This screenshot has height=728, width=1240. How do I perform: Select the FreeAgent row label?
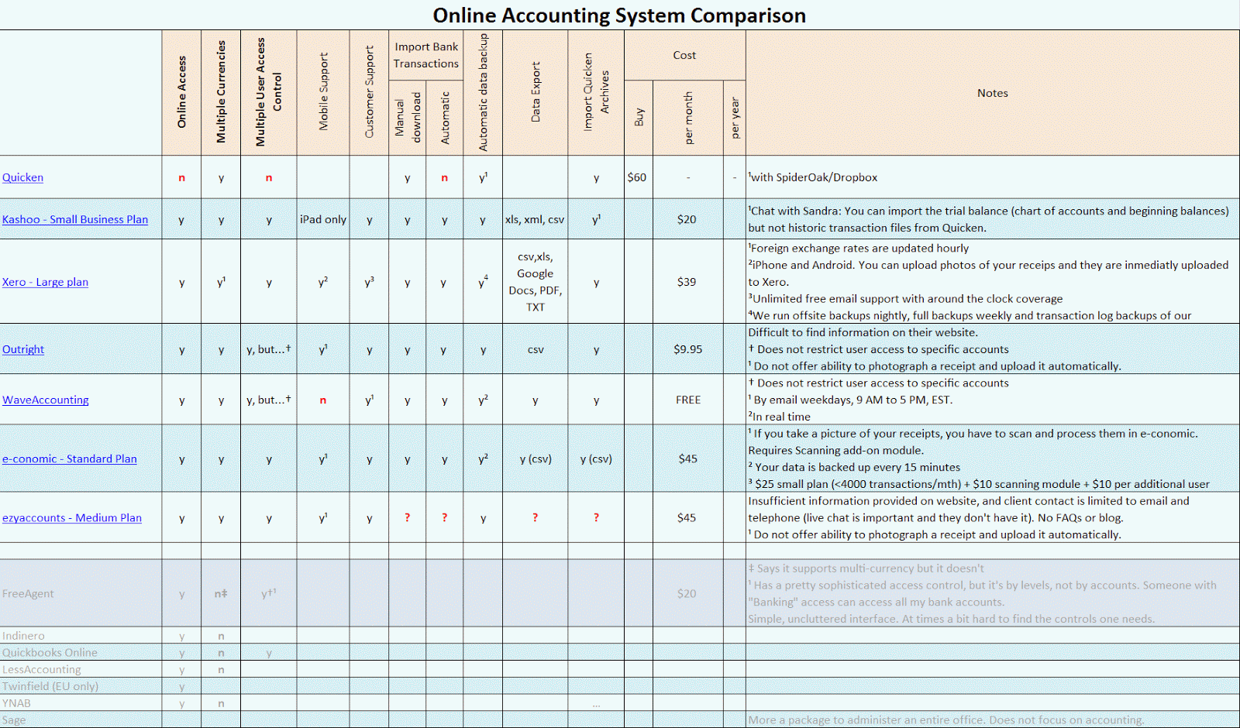(x=29, y=593)
